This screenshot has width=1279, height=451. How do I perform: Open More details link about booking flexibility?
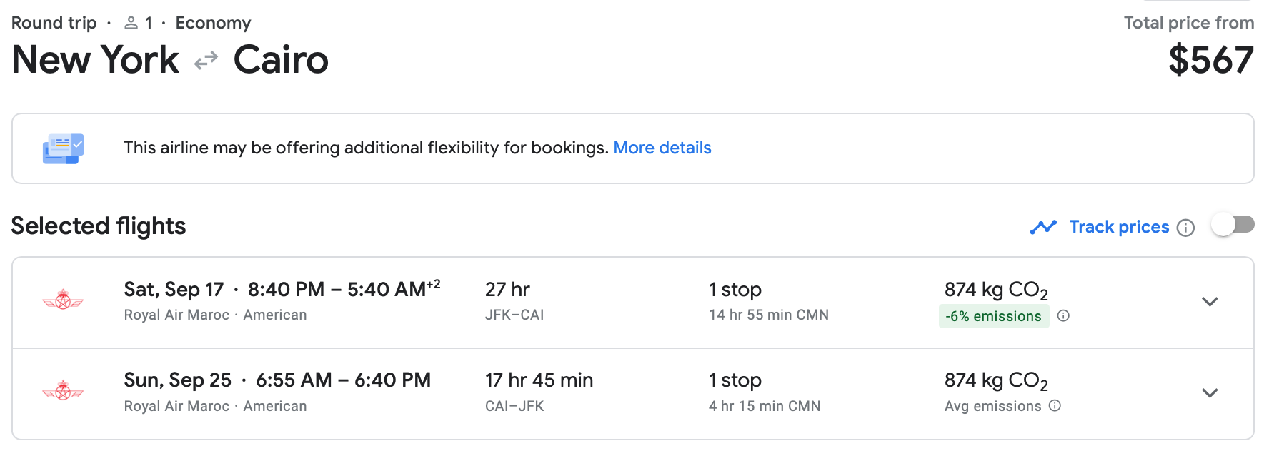tap(662, 148)
